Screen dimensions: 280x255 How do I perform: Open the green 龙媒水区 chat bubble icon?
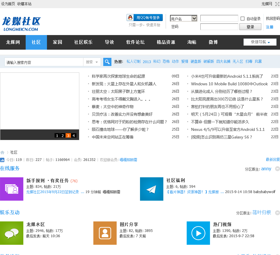tap(12, 233)
